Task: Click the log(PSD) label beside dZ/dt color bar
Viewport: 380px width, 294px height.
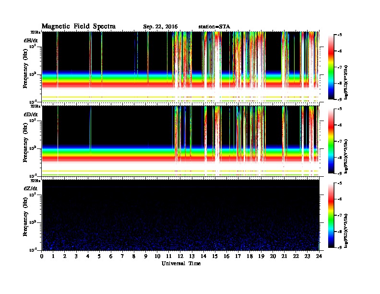Action: [x=346, y=231]
